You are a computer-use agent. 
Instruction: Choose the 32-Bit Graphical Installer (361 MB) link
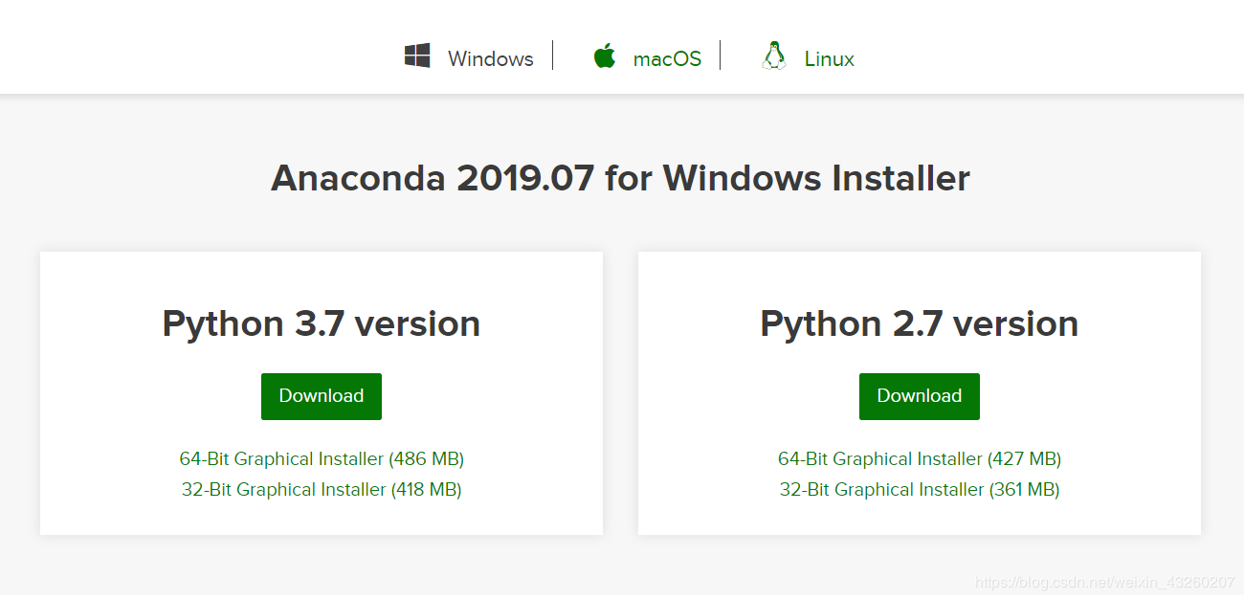click(920, 490)
